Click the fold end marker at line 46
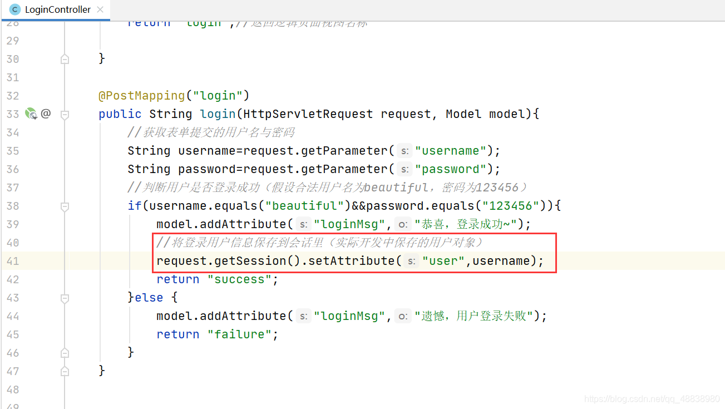This screenshot has height=409, width=725. tap(65, 353)
